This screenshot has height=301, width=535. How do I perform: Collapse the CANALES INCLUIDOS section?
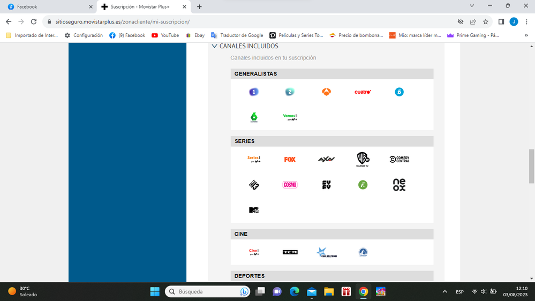click(x=214, y=46)
